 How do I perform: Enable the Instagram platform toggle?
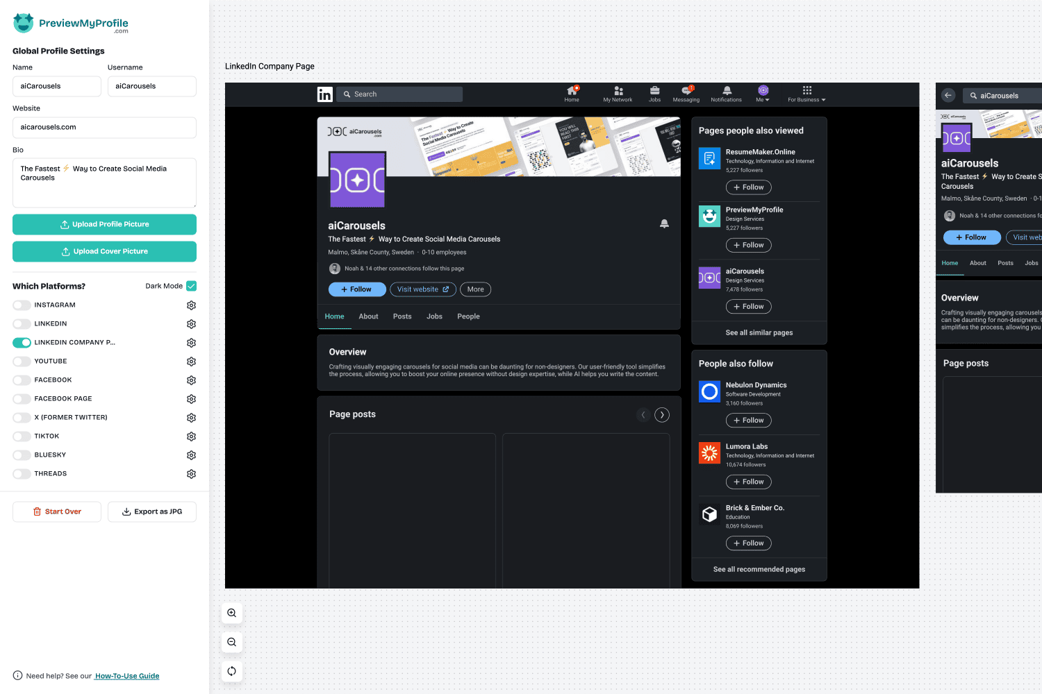coord(22,305)
